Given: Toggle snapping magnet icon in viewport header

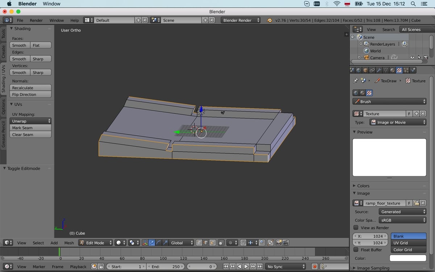Looking at the screenshot, I should point(243,243).
